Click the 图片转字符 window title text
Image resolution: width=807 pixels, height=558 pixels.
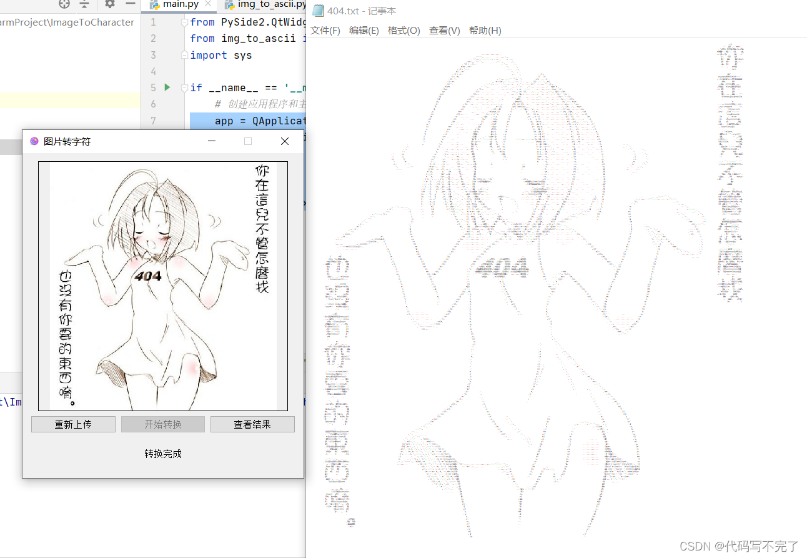tap(67, 141)
